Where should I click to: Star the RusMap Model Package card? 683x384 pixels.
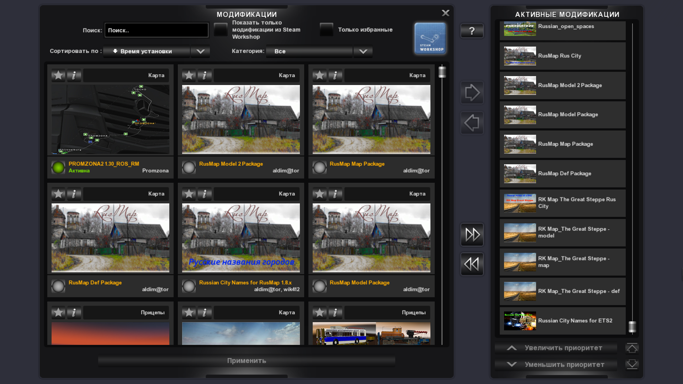[x=319, y=194]
